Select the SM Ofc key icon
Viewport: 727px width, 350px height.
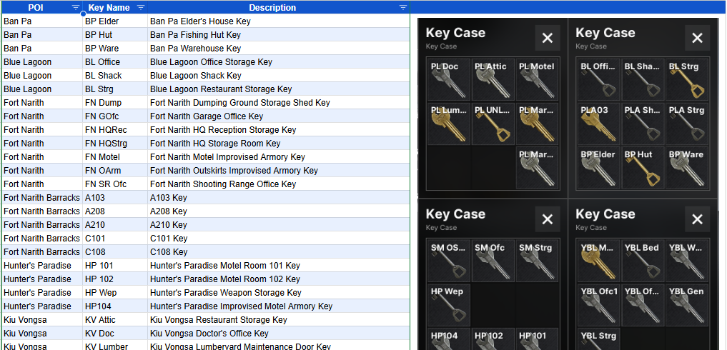pyautogui.click(x=493, y=261)
